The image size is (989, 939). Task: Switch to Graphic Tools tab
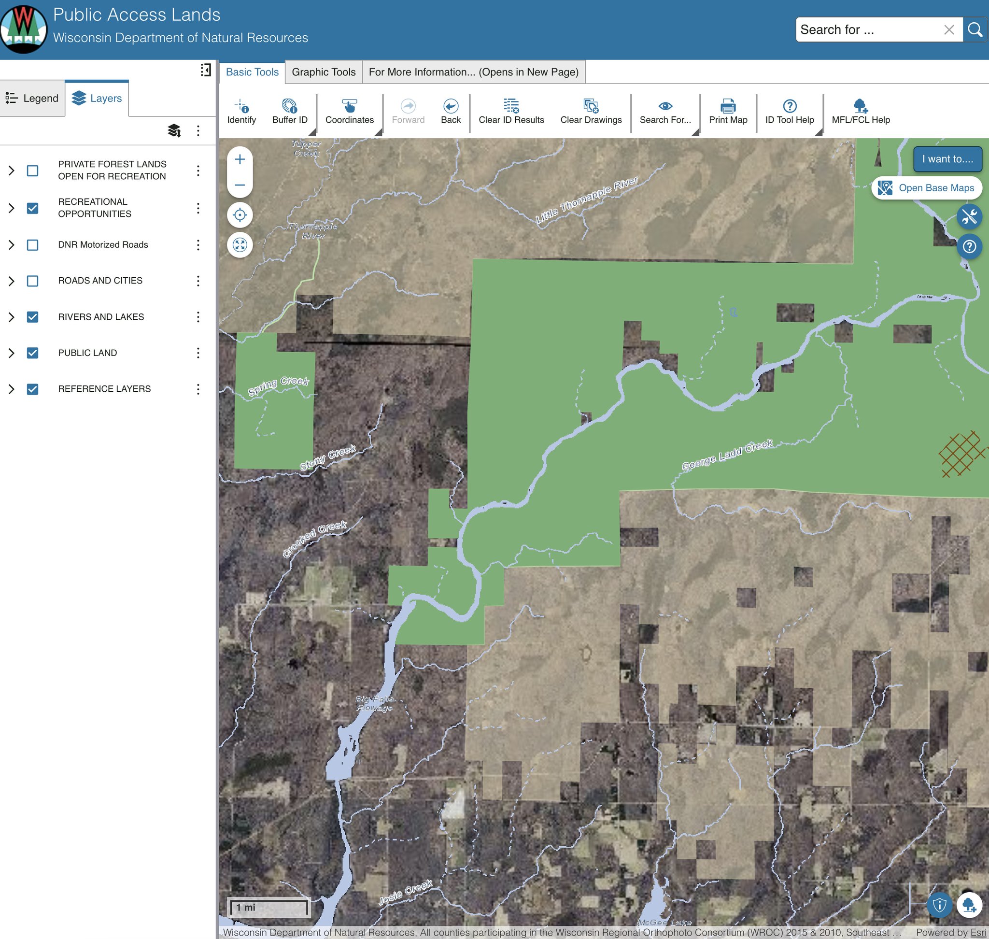pyautogui.click(x=324, y=72)
